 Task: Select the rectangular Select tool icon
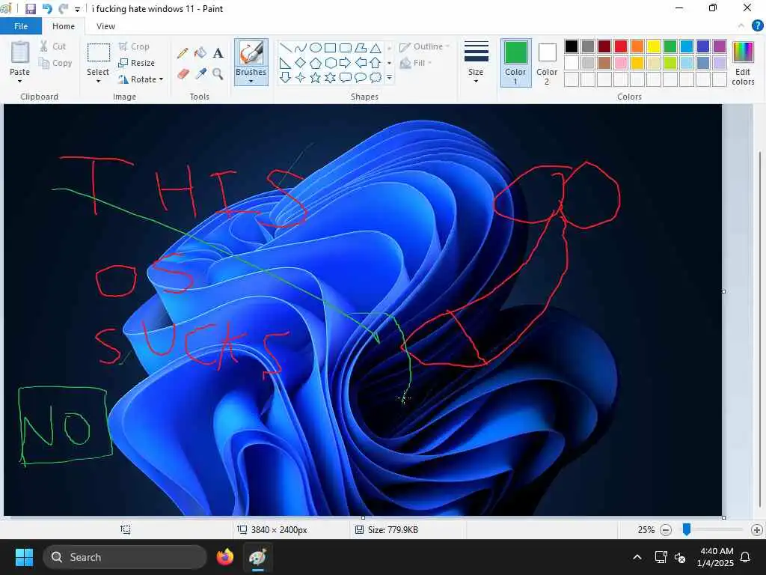(x=98, y=52)
